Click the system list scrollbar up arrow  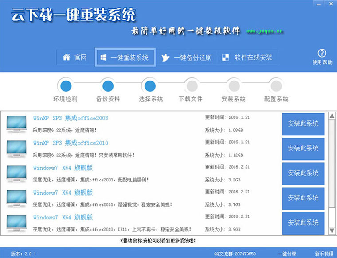click(332, 116)
